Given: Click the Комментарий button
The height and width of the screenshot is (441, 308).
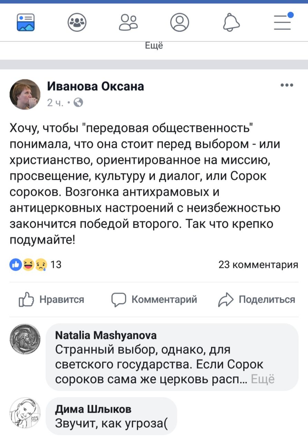Looking at the screenshot, I should click(154, 299).
